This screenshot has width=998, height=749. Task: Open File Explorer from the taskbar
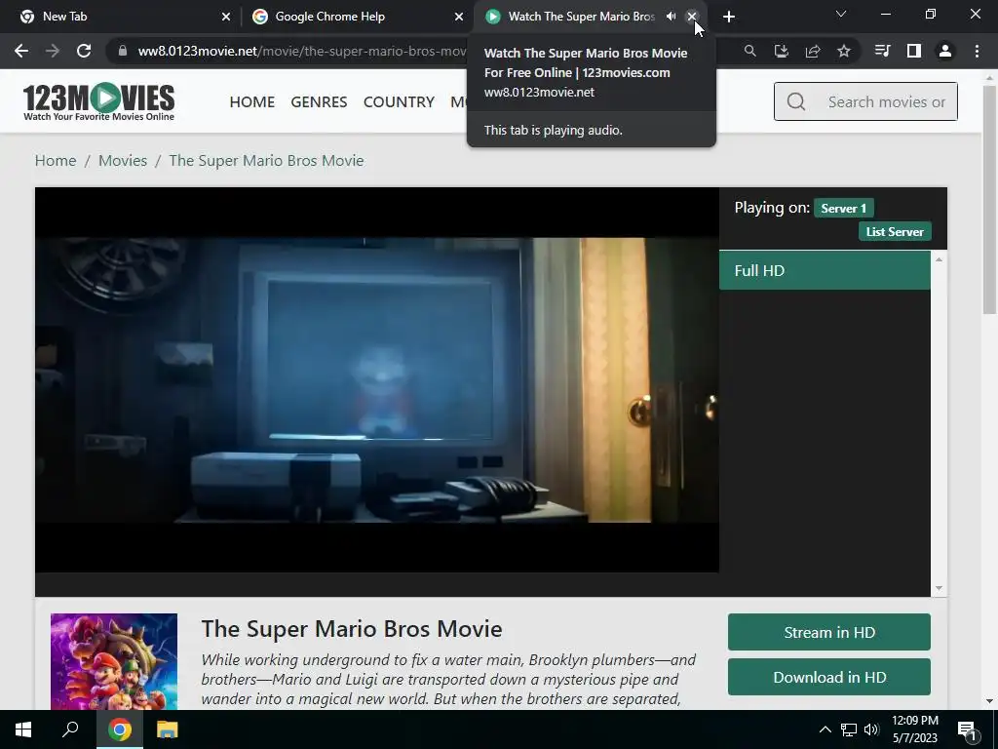(168, 729)
